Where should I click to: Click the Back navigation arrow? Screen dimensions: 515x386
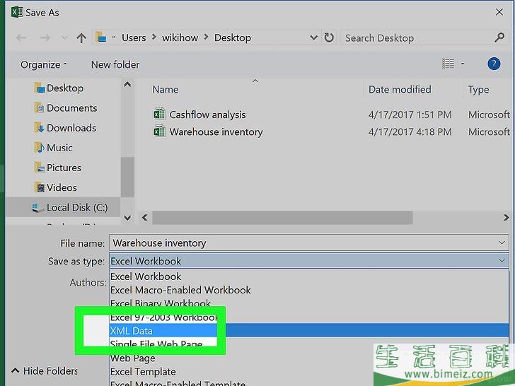tap(19, 38)
